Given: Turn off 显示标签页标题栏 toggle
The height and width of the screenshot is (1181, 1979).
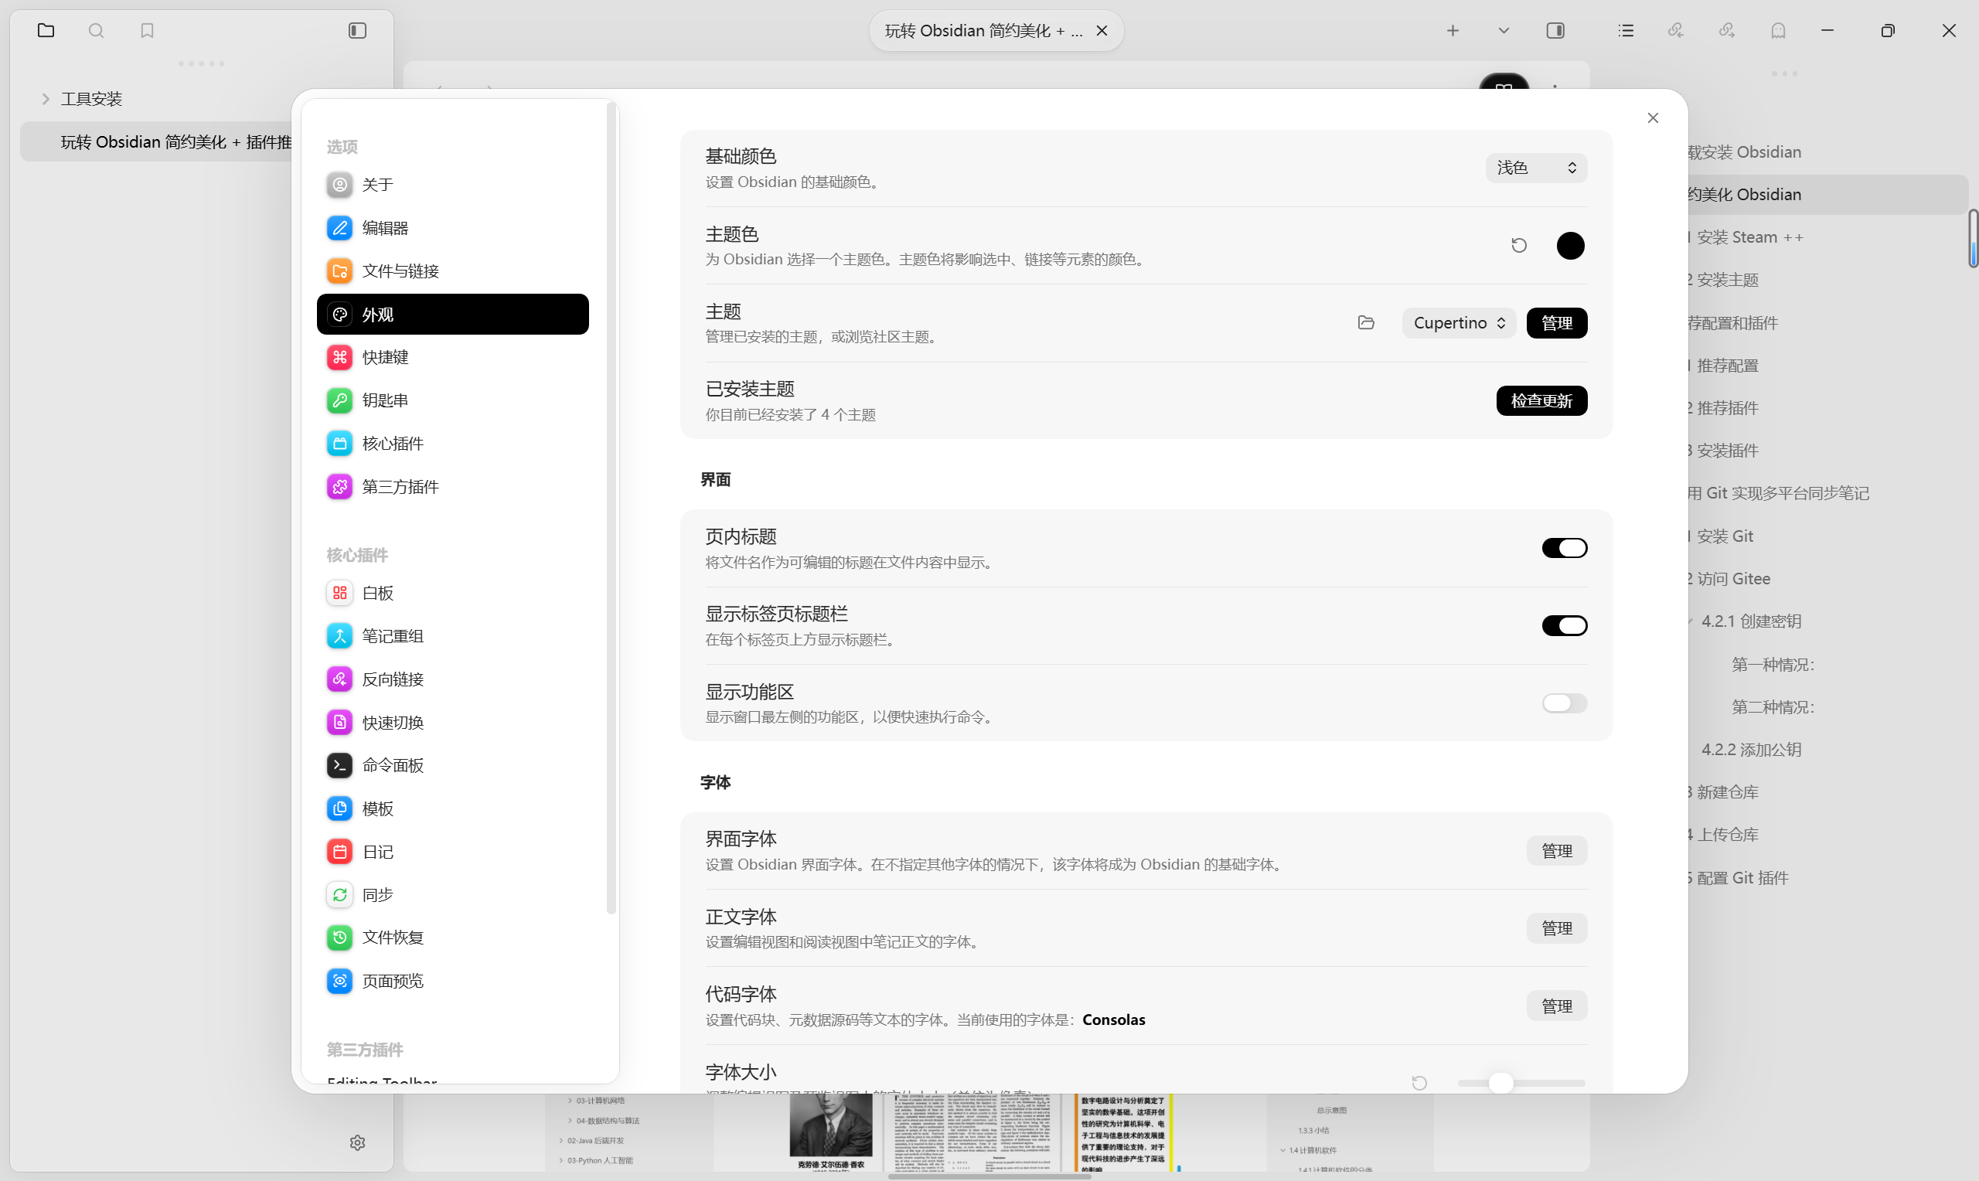Looking at the screenshot, I should pyautogui.click(x=1564, y=625).
